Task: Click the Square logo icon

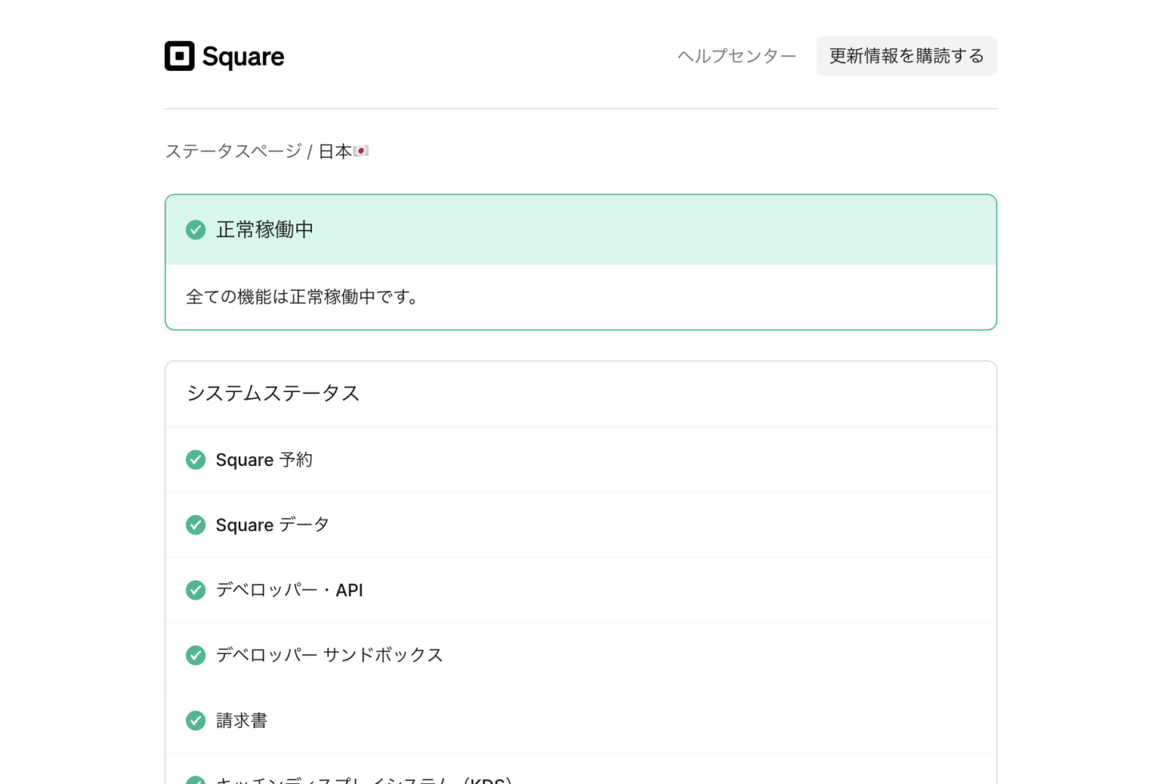Action: (x=179, y=55)
